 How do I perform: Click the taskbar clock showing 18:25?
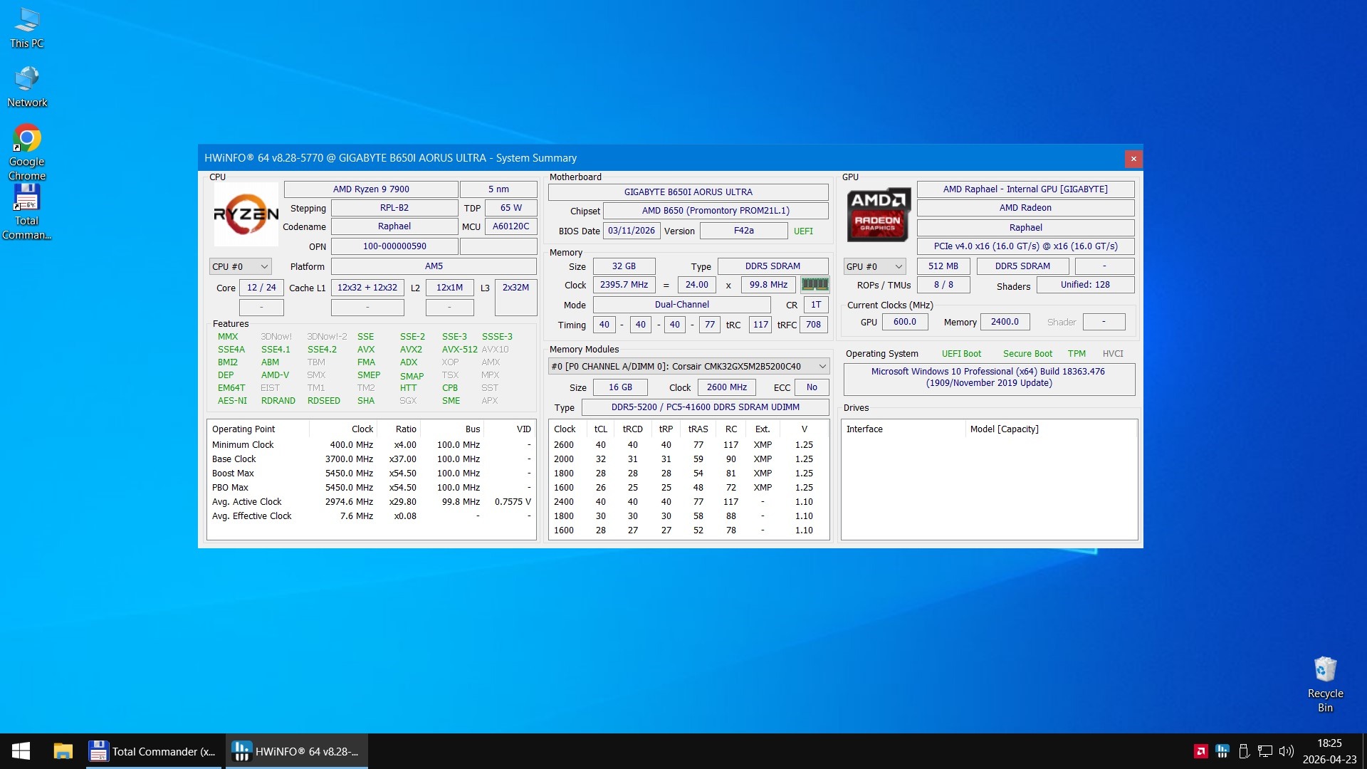[1329, 751]
